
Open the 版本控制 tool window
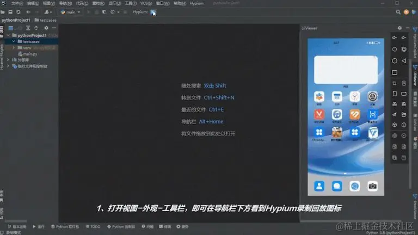pos(17,227)
